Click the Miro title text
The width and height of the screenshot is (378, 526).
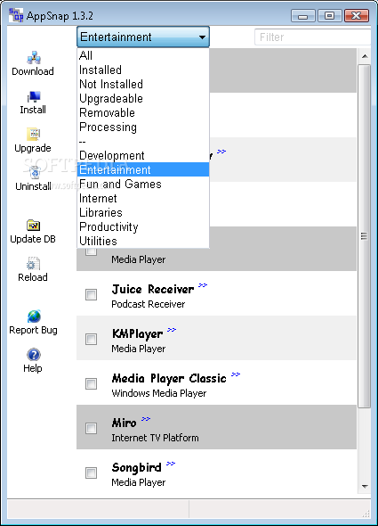[125, 423]
